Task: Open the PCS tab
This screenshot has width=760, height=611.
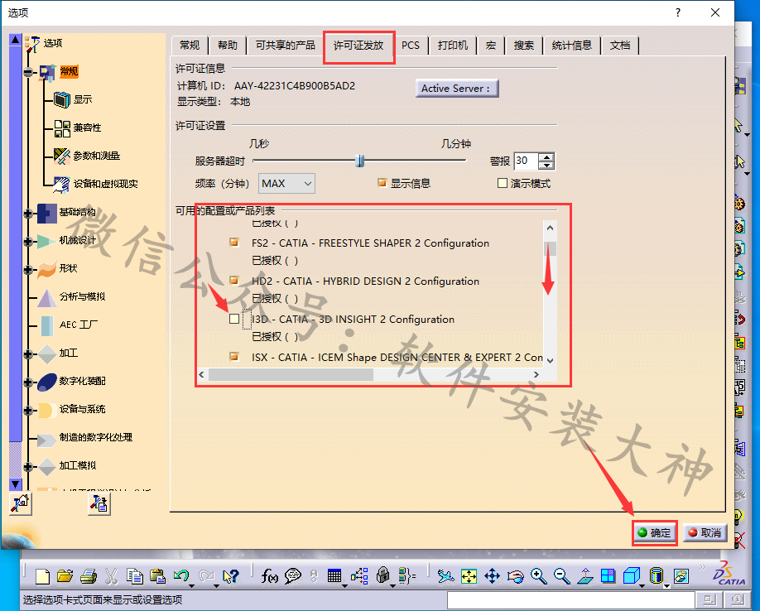Action: coord(411,46)
